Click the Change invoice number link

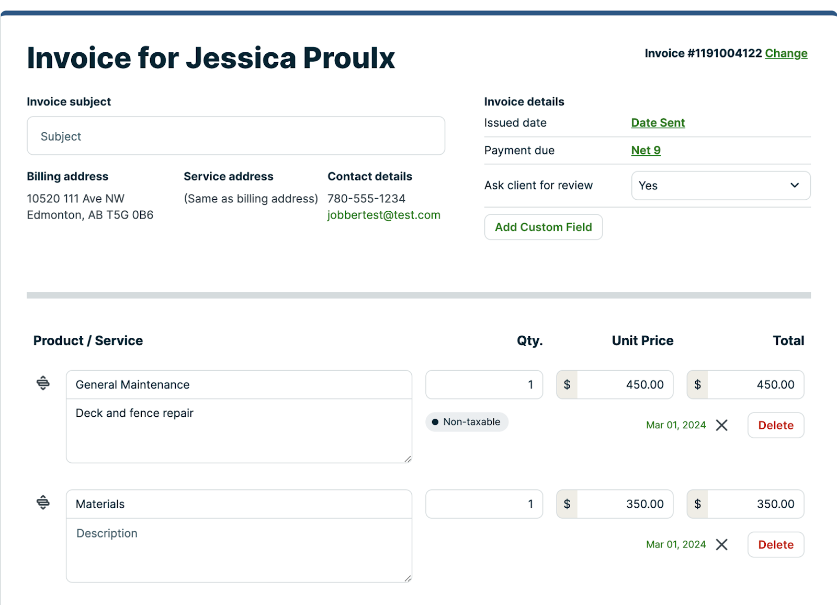click(786, 53)
